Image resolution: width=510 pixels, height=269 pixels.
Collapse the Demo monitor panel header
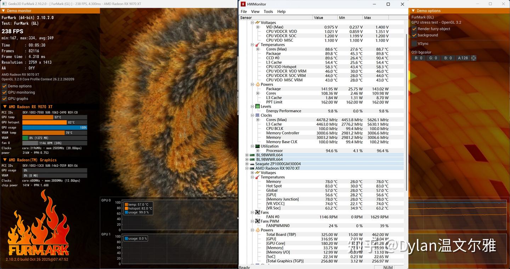pyautogui.click(x=4, y=11)
